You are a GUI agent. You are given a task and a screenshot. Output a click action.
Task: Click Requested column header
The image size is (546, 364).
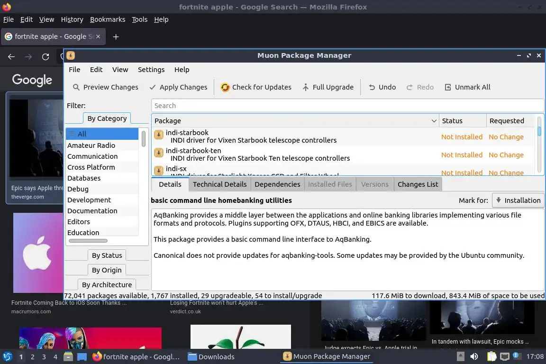[x=510, y=121]
